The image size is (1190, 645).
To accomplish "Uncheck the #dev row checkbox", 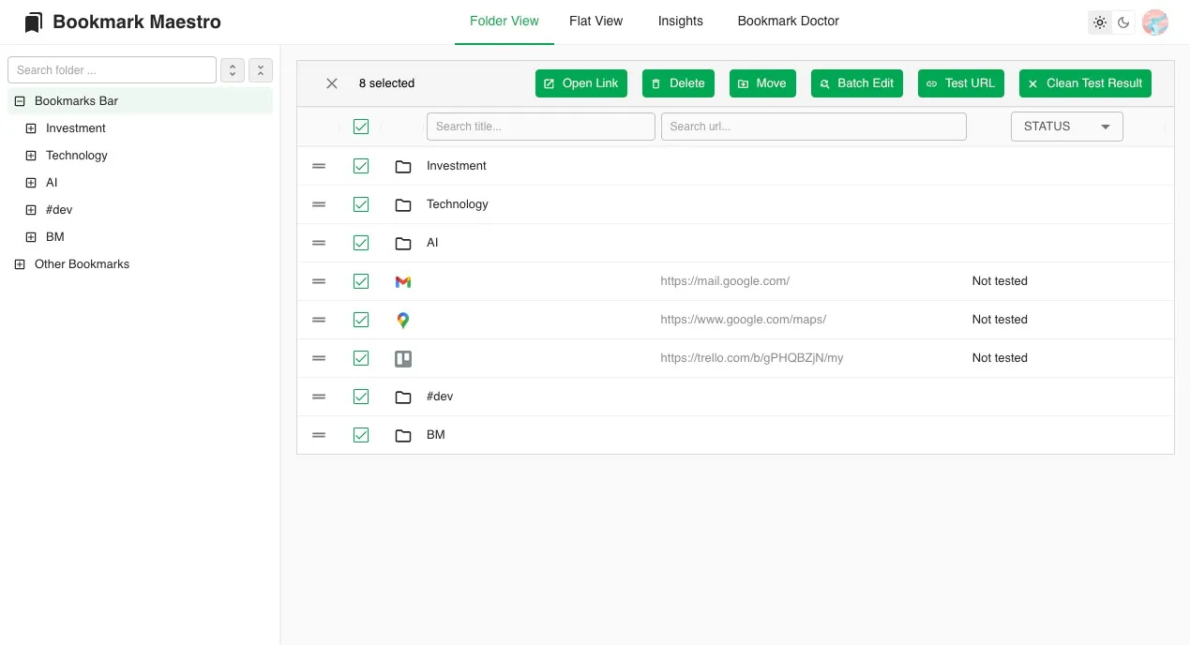I will pyautogui.click(x=361, y=397).
